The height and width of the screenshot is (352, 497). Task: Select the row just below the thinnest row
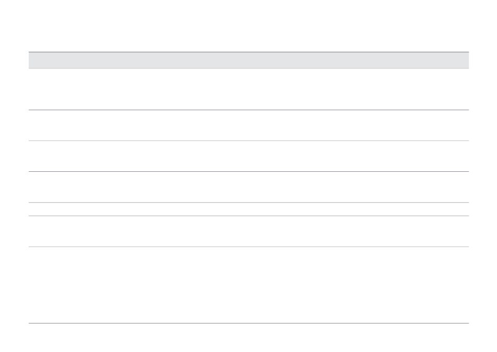pos(249,231)
